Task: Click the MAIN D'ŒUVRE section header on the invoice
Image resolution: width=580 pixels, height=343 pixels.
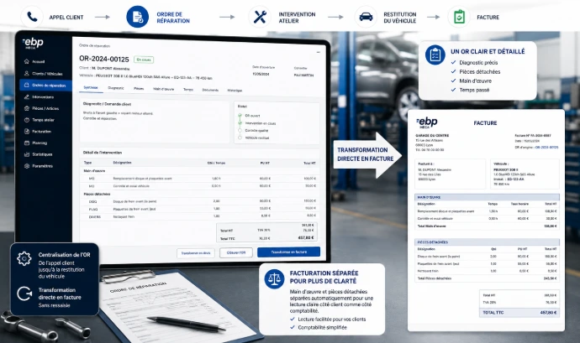Action: point(487,197)
